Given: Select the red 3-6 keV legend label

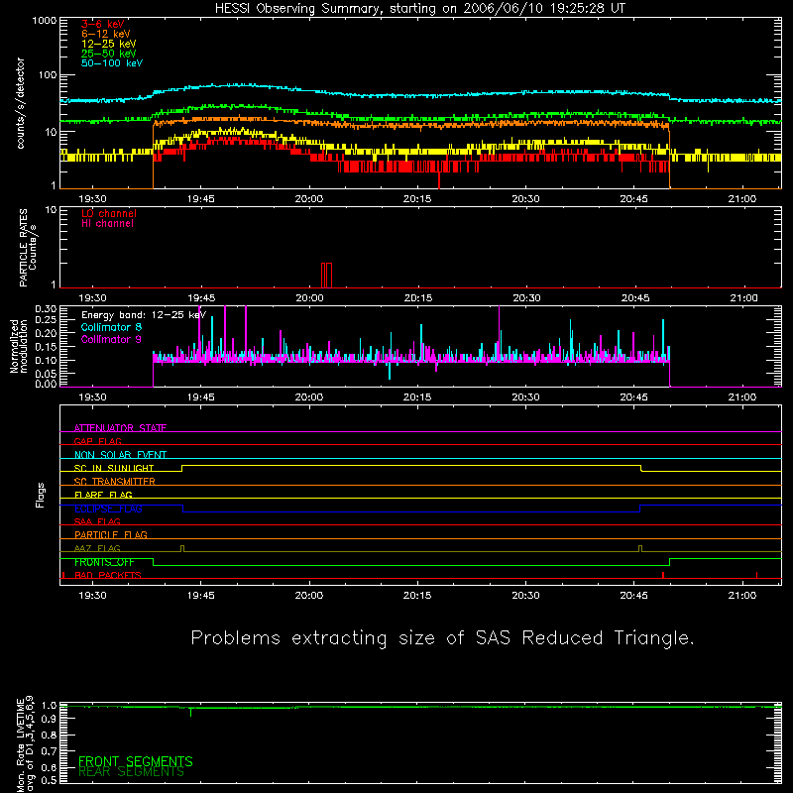Looking at the screenshot, I should click(103, 24).
